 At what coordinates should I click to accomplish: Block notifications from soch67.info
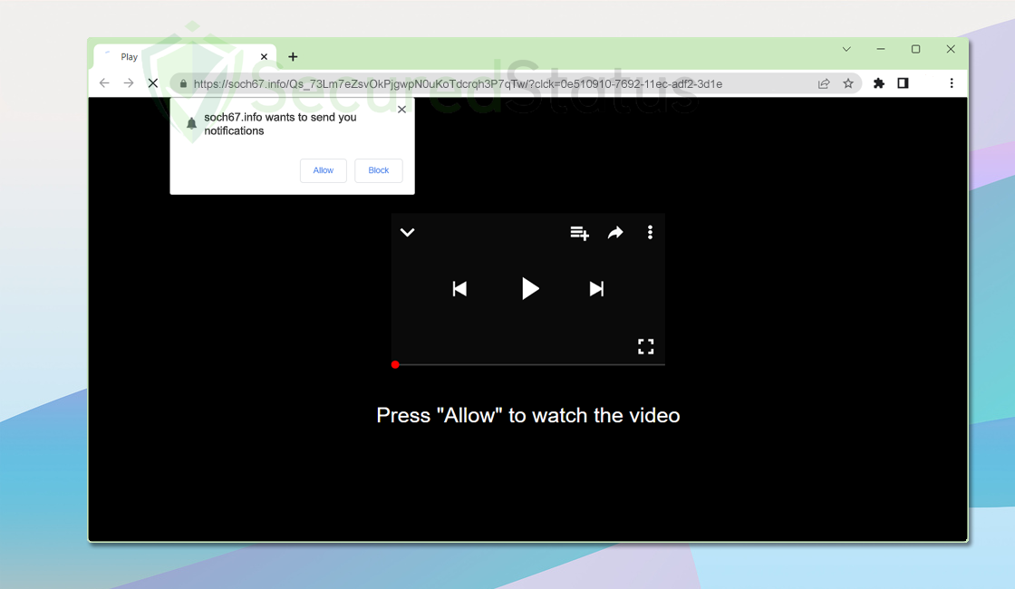(x=379, y=170)
